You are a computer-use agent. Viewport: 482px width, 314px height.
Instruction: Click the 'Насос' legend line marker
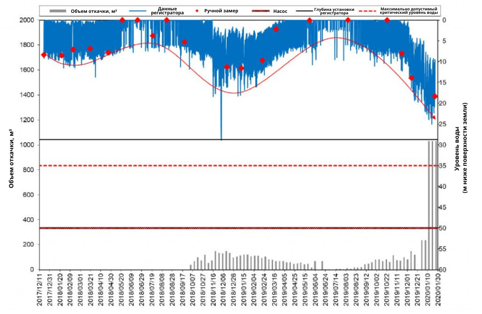(261, 11)
